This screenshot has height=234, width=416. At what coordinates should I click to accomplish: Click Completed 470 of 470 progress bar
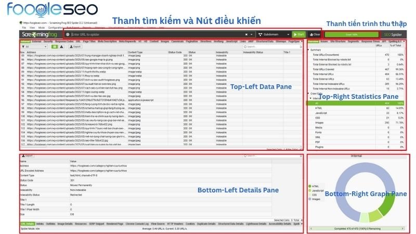pos(357,228)
